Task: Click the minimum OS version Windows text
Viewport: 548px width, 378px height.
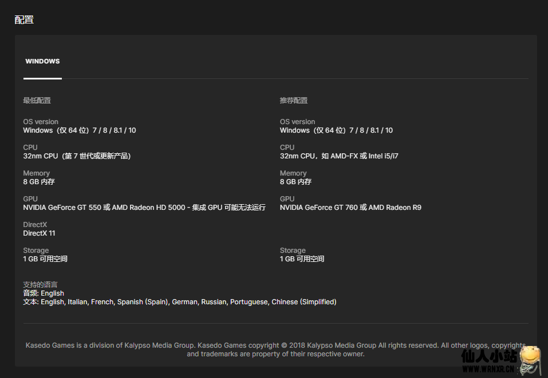Action: pyautogui.click(x=79, y=130)
